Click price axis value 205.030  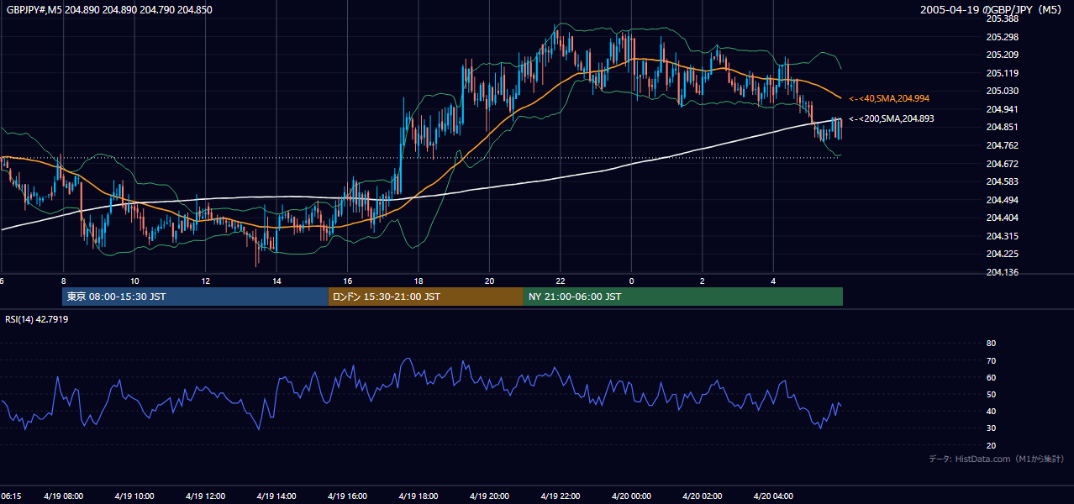point(1003,91)
